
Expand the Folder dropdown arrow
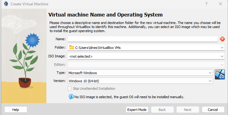click(222, 48)
